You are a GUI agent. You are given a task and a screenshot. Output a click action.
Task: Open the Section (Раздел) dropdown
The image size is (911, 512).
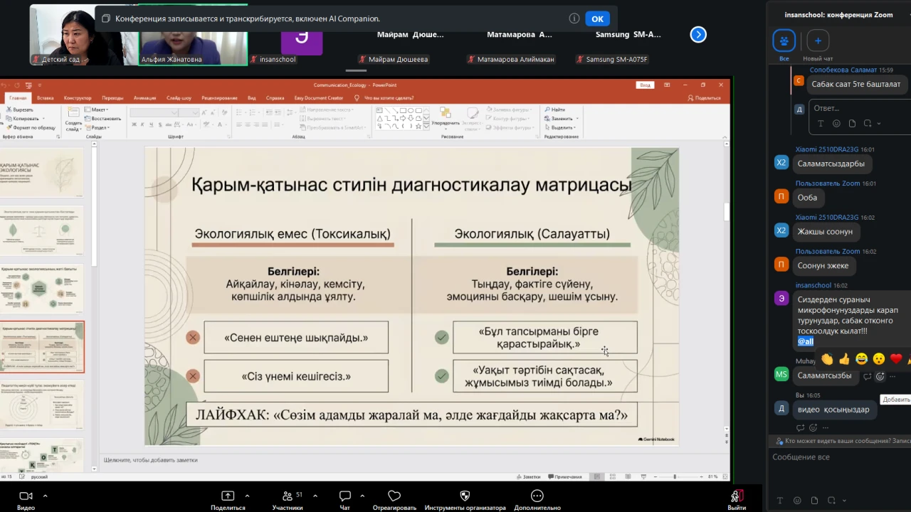(98, 127)
